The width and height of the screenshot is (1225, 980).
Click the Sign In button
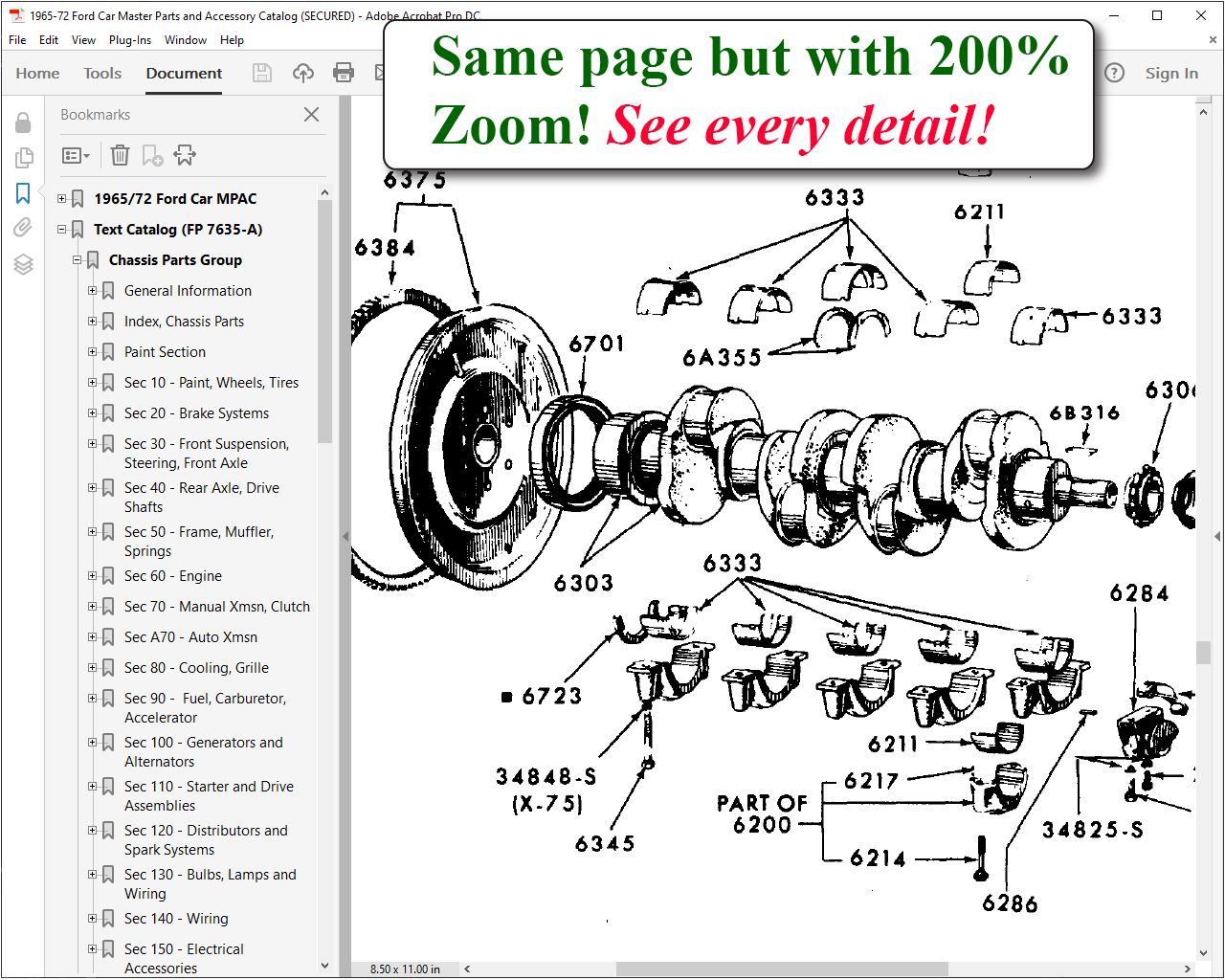pyautogui.click(x=1171, y=73)
